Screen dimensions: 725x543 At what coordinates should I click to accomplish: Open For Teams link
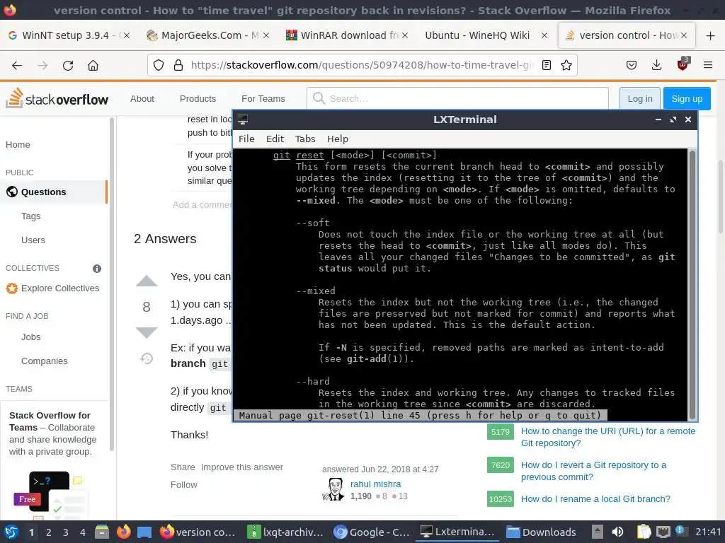click(x=263, y=99)
